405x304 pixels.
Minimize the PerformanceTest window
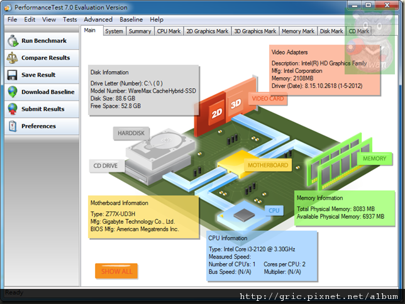point(355,5)
